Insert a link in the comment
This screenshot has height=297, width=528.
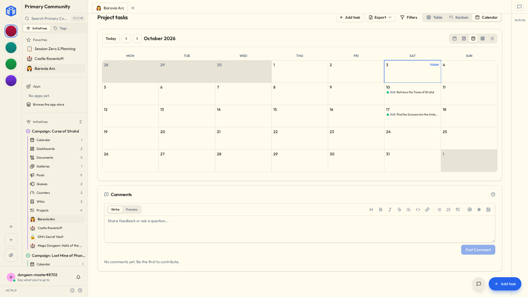(427, 210)
